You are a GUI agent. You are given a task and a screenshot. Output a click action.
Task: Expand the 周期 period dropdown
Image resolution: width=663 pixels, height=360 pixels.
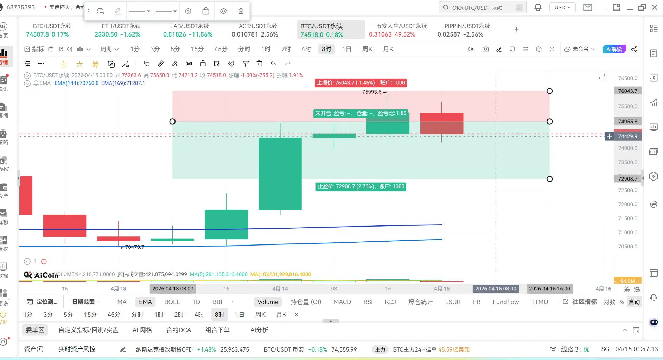[x=109, y=49]
